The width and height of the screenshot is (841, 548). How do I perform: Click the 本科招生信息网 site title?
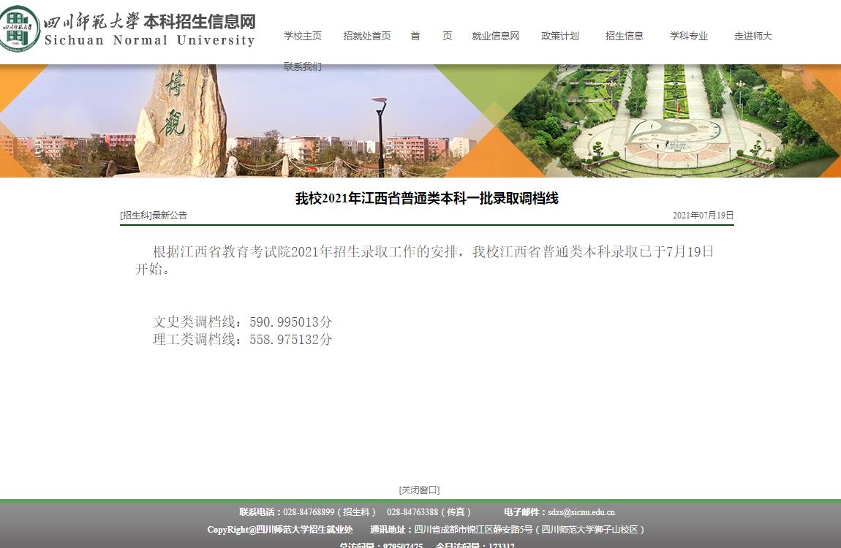200,21
